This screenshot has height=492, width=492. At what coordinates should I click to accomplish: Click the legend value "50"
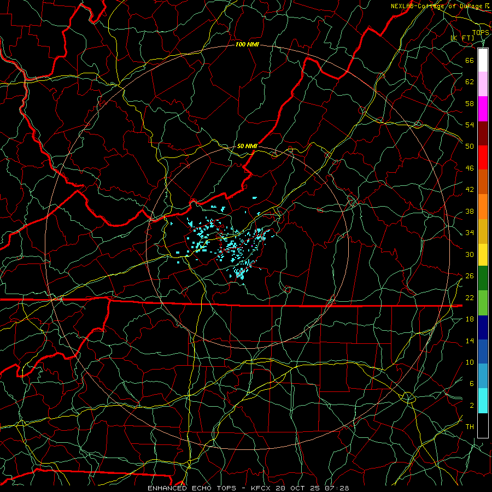pyautogui.click(x=470, y=146)
